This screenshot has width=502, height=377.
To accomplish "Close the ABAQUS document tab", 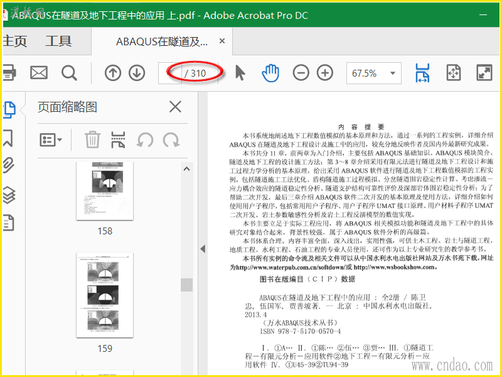I will coord(222,41).
